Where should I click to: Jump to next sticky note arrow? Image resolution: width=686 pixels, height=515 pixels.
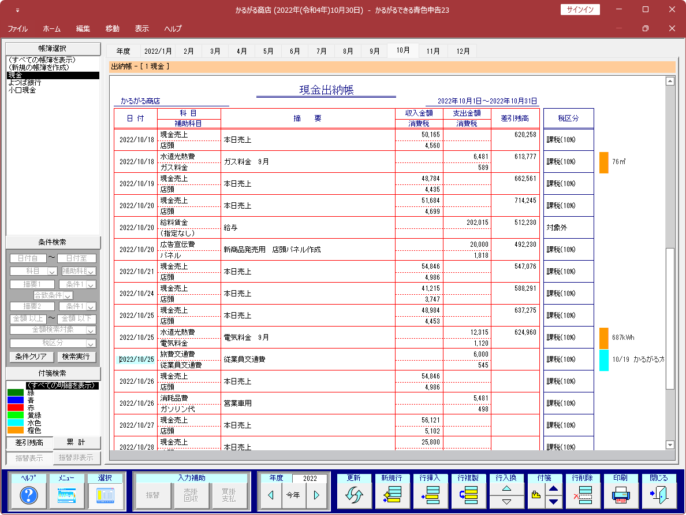click(553, 502)
